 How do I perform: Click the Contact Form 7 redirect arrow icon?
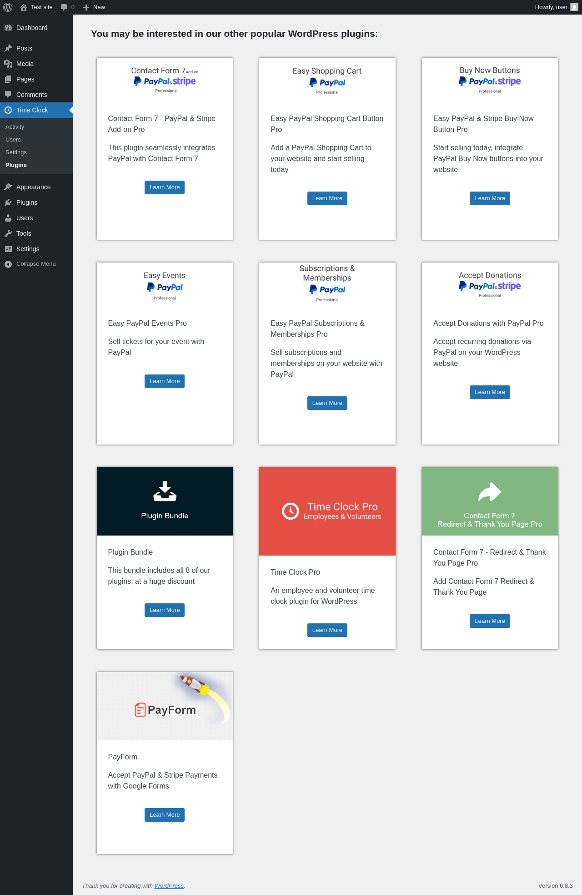490,492
